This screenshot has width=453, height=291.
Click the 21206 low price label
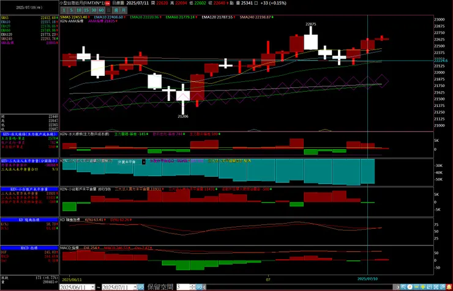183,117
